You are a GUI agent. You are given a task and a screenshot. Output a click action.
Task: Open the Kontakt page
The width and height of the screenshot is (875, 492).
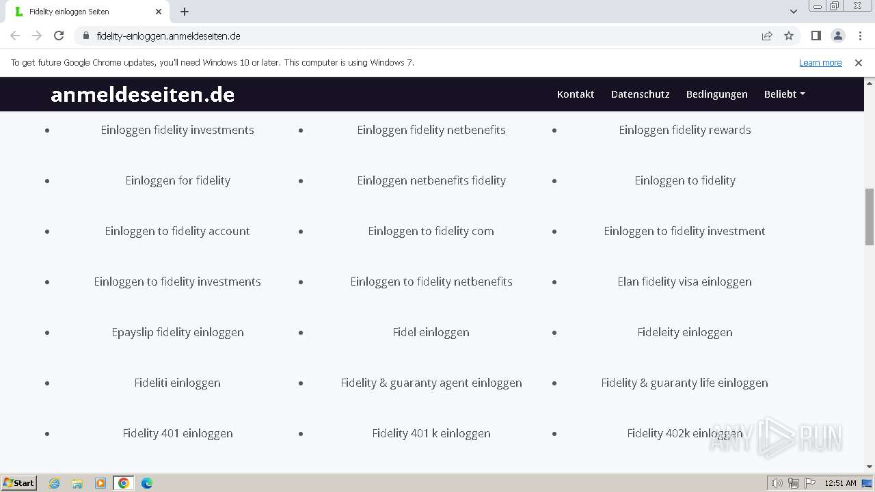576,94
